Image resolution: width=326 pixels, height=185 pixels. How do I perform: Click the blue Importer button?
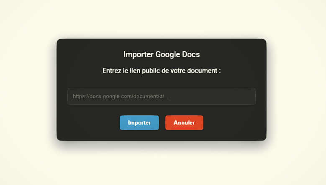point(139,123)
